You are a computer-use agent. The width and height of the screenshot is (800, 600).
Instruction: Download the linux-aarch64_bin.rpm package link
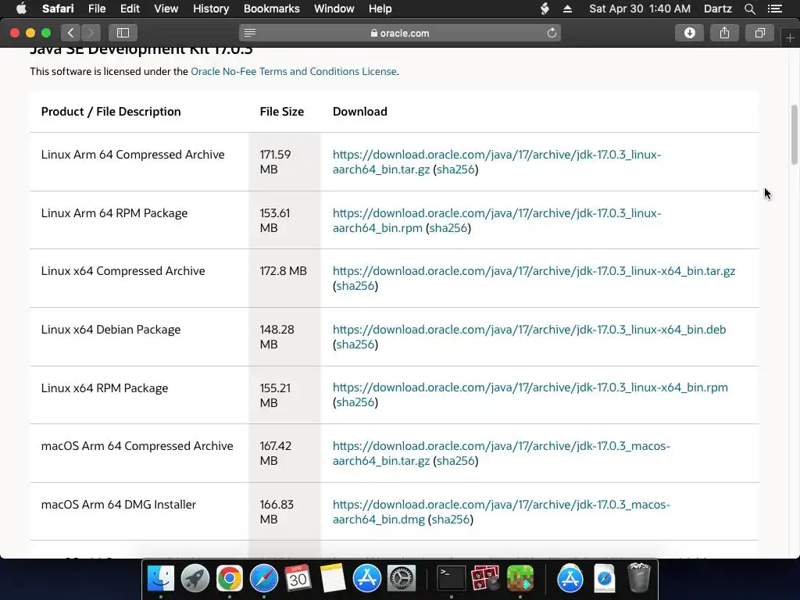pyautogui.click(x=497, y=220)
